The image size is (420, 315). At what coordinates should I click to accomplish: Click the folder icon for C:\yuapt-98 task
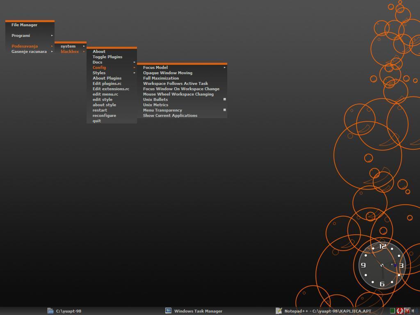coord(50,311)
